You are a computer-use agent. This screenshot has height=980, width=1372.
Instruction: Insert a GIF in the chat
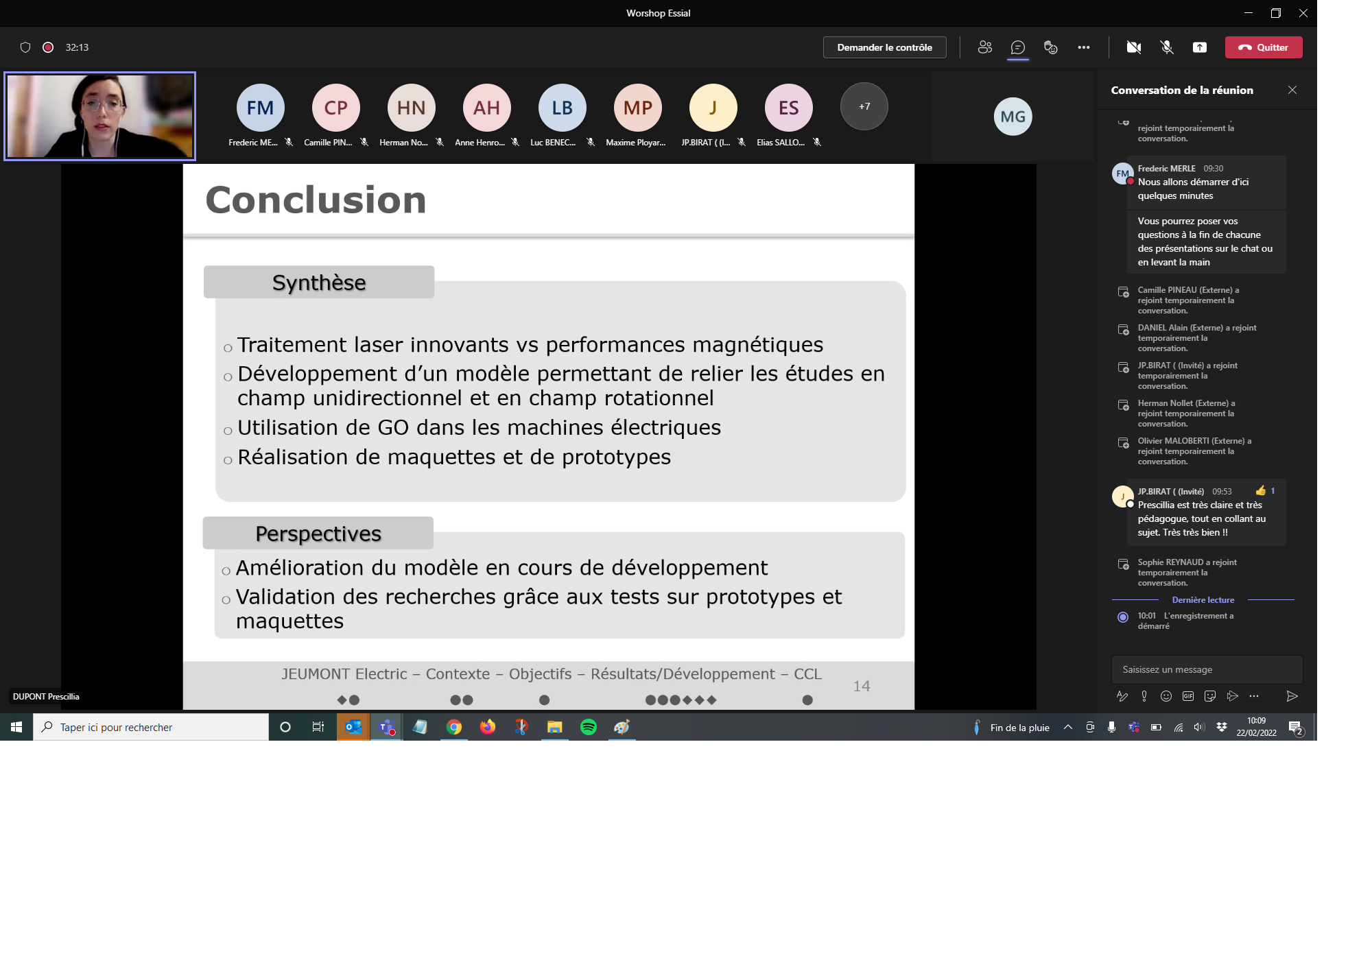coord(1188,696)
